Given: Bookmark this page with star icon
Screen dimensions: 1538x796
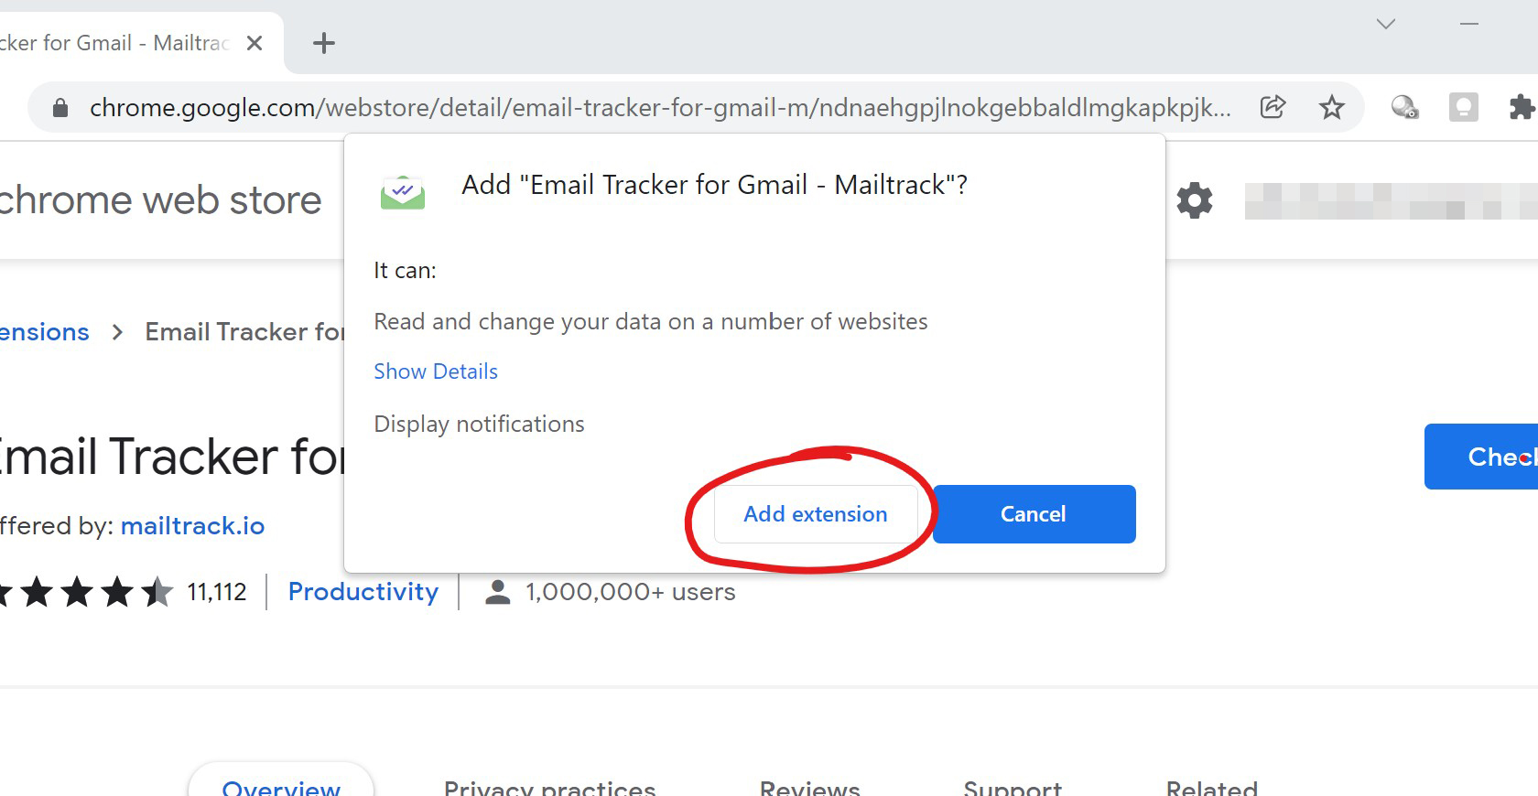Looking at the screenshot, I should tap(1331, 108).
